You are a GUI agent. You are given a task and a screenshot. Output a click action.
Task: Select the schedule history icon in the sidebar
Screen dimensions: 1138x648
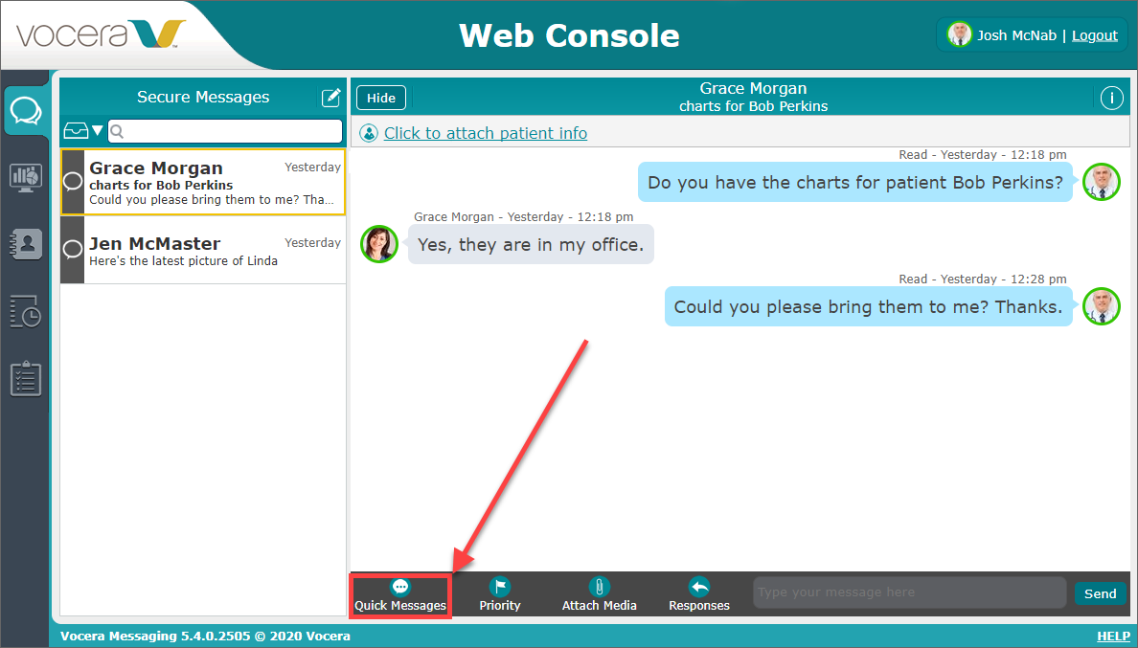[26, 311]
